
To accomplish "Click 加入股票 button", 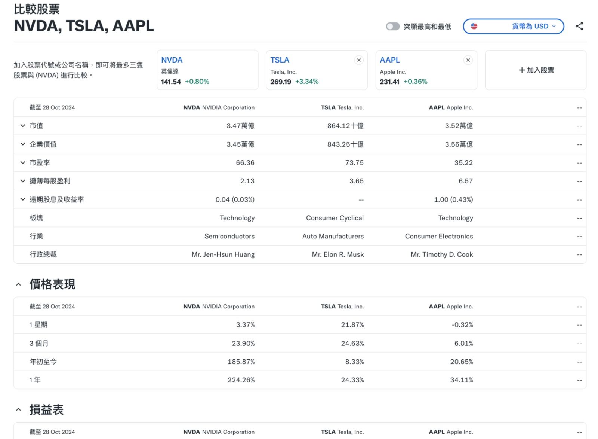I will click(536, 70).
